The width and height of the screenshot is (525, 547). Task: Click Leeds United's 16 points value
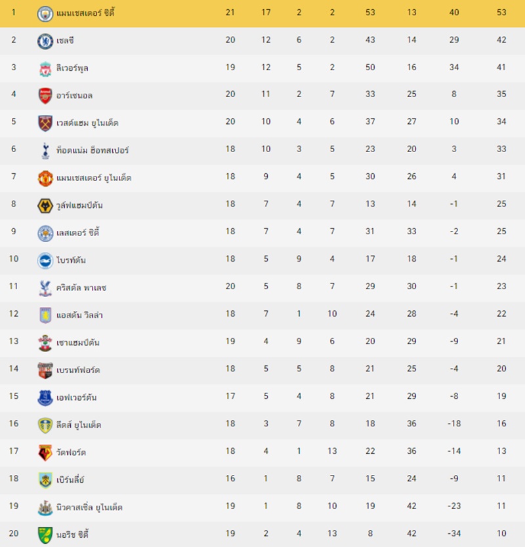pos(501,424)
